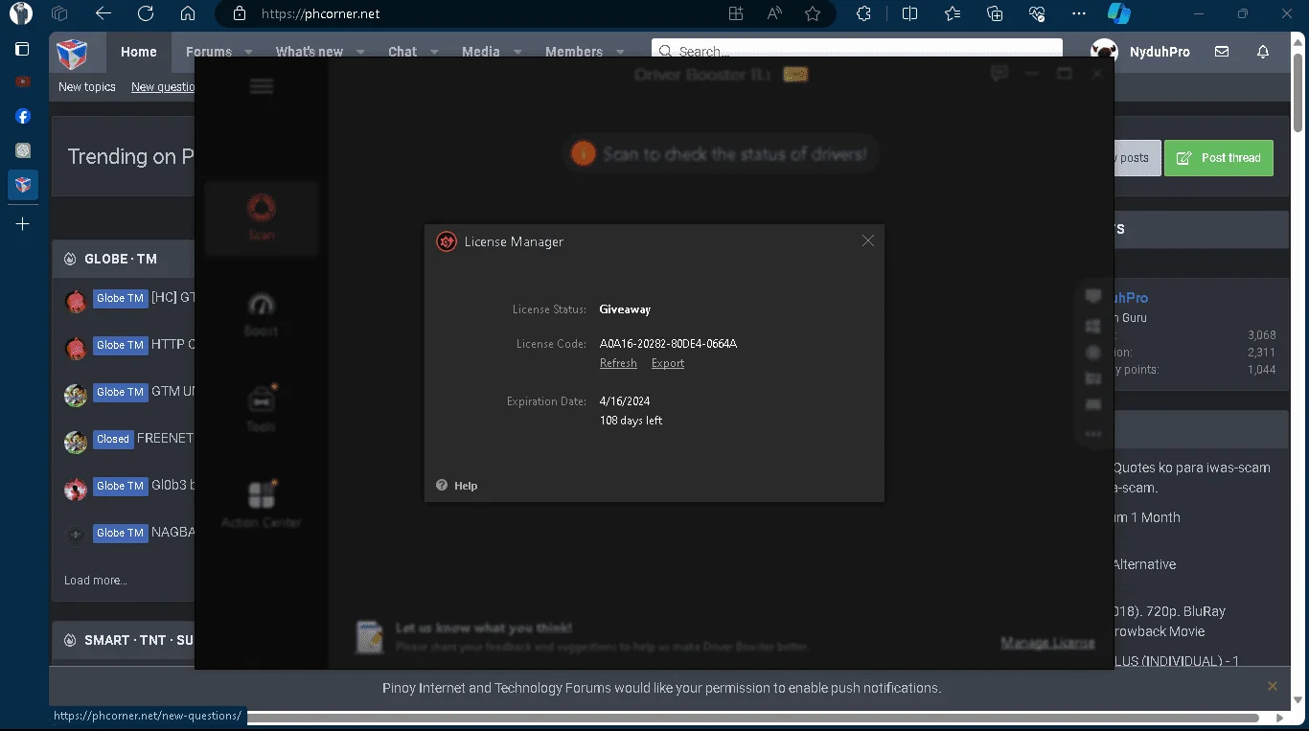
Task: Click the Post thread button
Action: pos(1219,158)
